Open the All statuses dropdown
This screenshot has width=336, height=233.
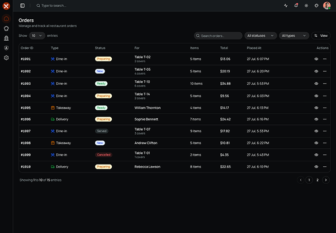[x=261, y=36]
